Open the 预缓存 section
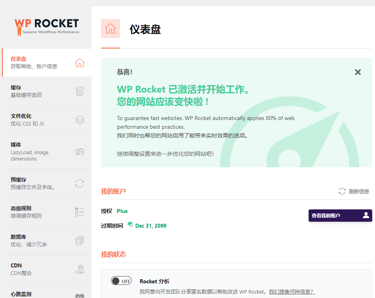This screenshot has width=375, height=298. [x=47, y=184]
